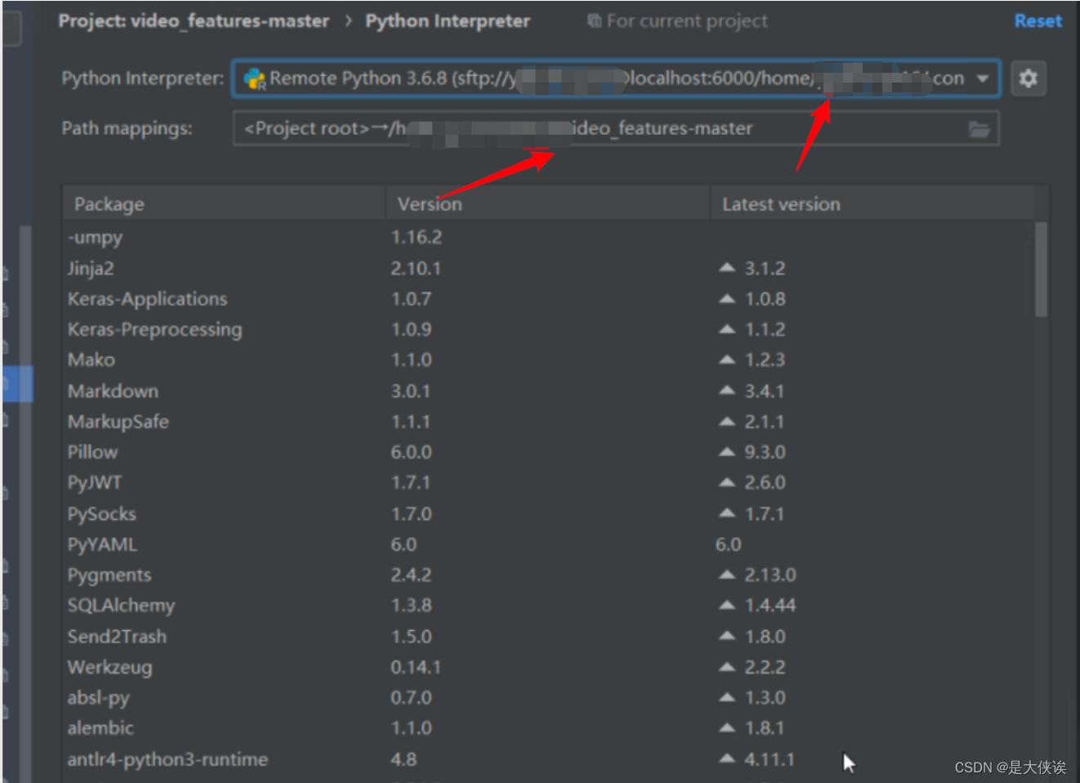Select the PyJWT package row

549,482
